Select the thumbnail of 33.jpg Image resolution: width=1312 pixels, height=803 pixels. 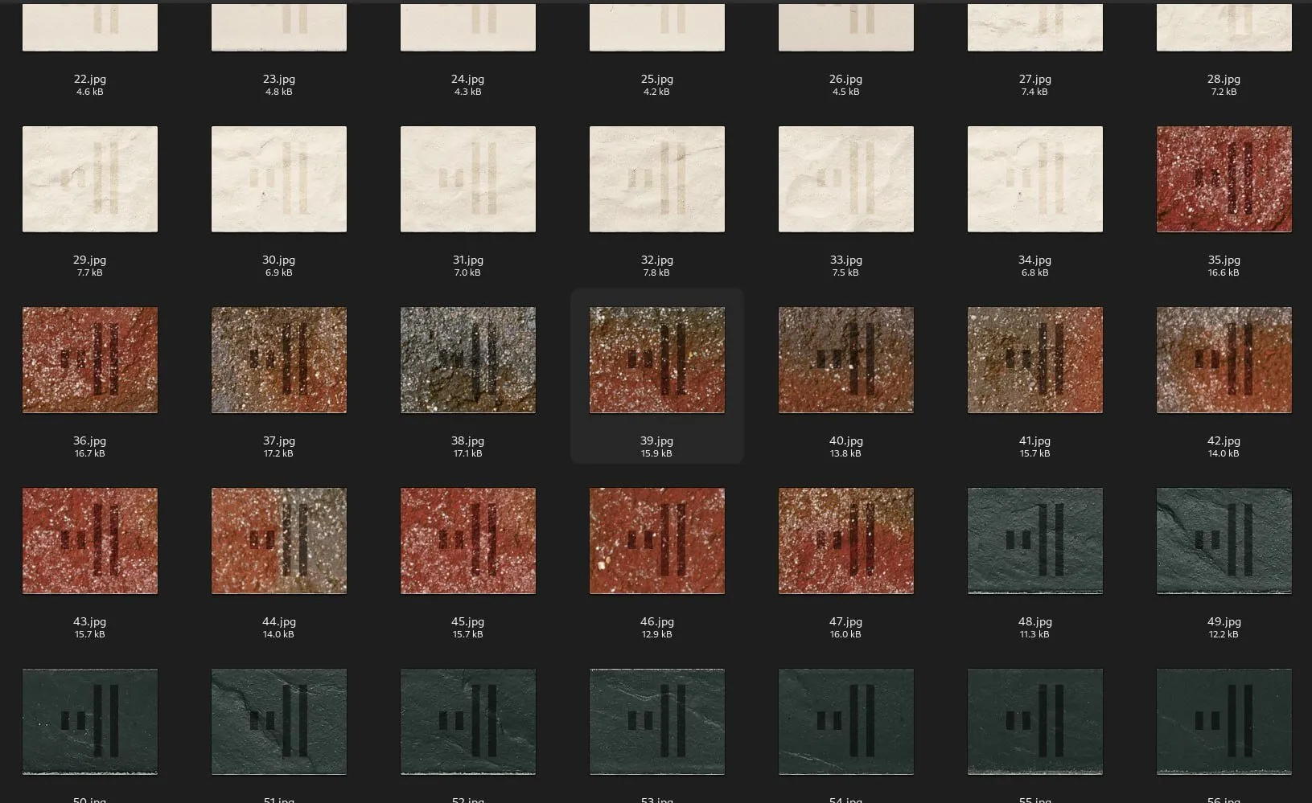[x=846, y=179]
